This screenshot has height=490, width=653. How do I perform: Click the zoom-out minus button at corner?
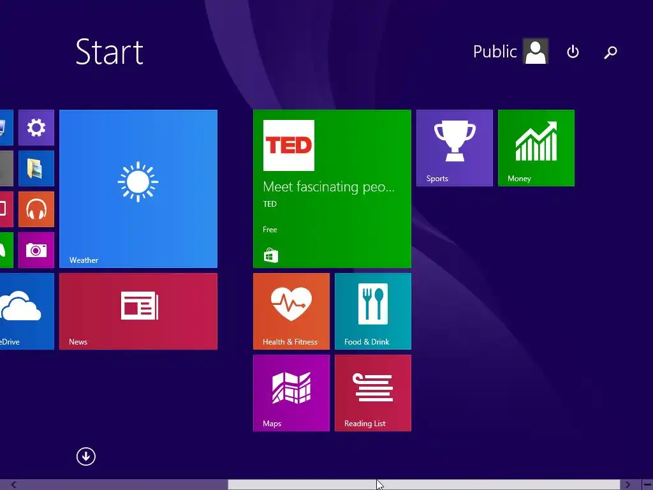647,485
